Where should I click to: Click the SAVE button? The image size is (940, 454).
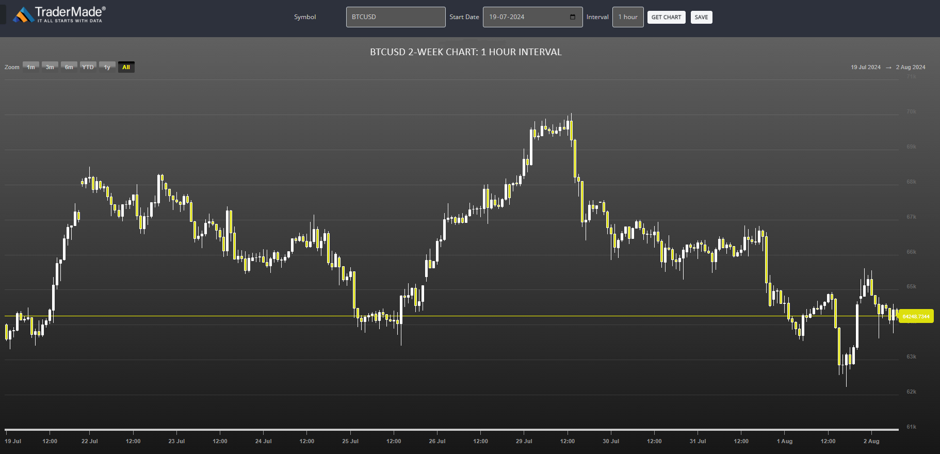701,17
